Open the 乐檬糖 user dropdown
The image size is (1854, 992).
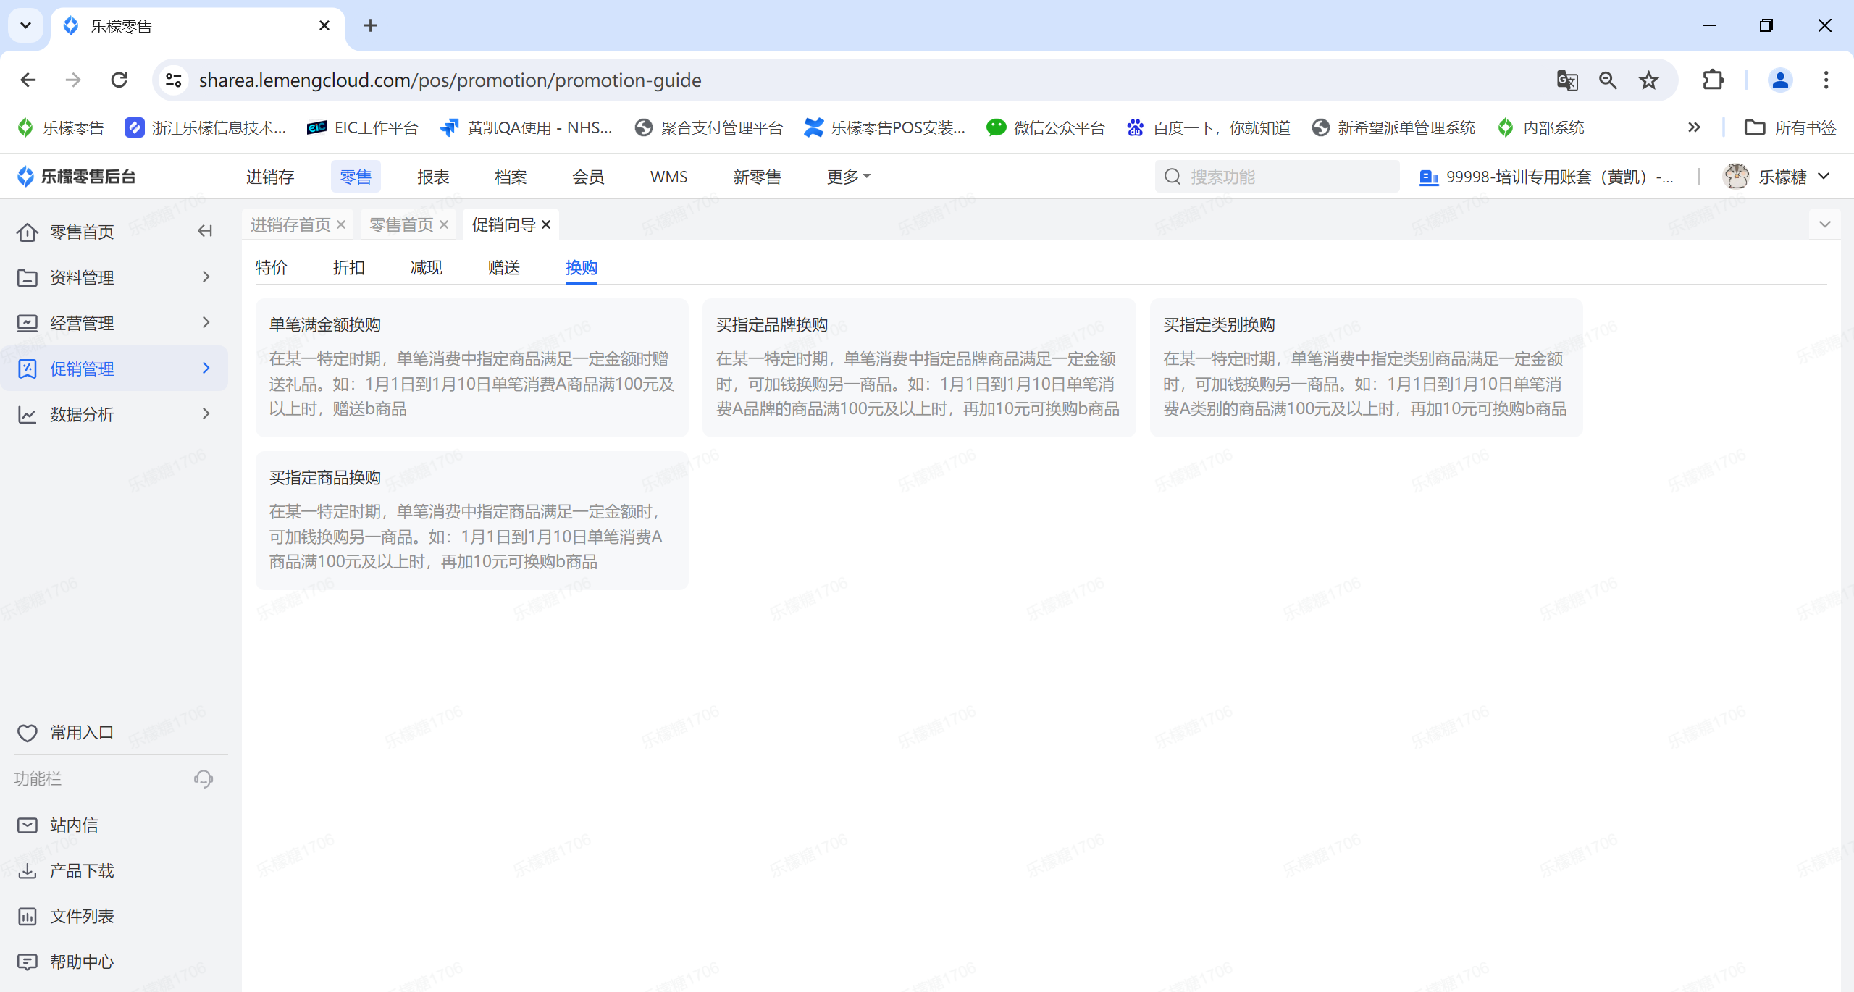(1794, 177)
